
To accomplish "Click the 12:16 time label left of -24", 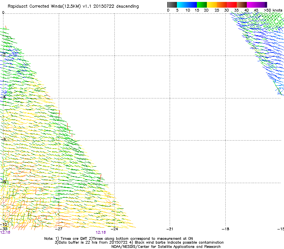I will pos(101,233).
